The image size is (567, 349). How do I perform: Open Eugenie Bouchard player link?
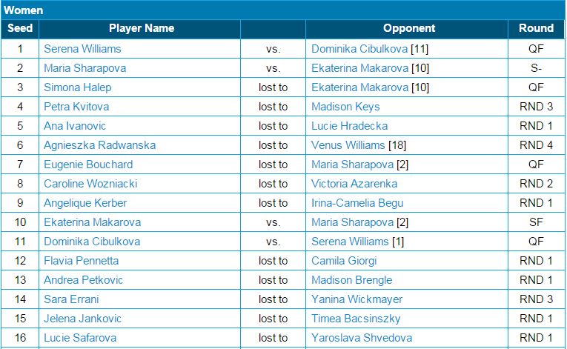point(88,164)
